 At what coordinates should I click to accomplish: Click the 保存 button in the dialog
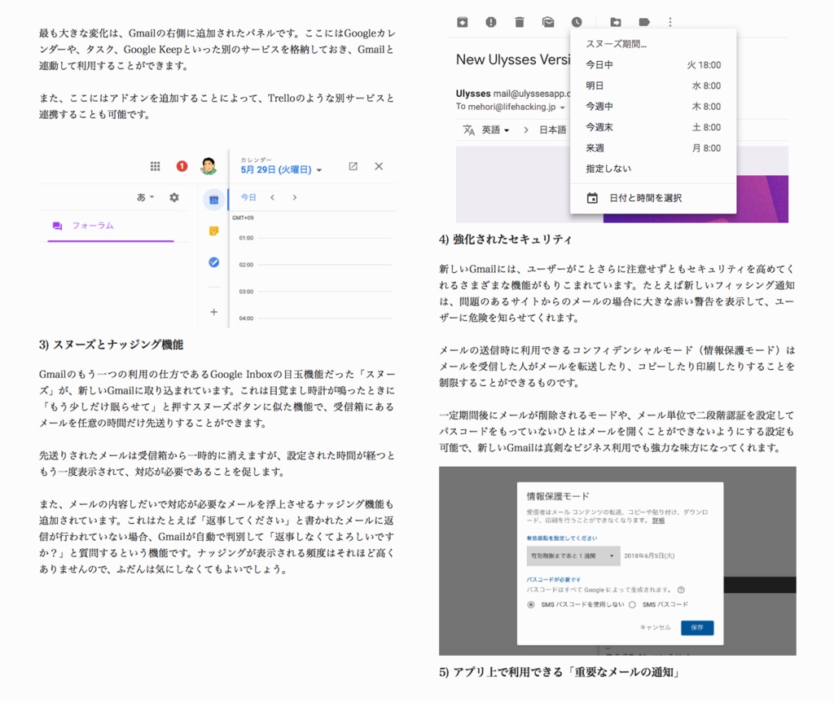[697, 628]
